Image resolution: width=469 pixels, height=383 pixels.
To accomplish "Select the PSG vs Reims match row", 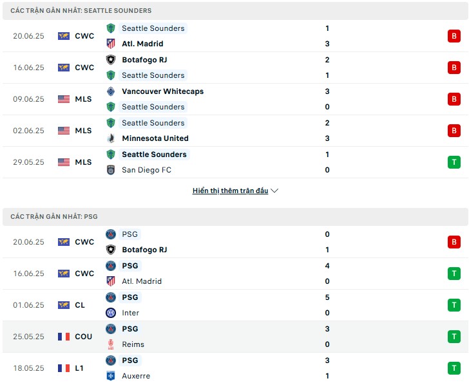I will click(235, 337).
